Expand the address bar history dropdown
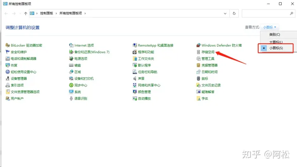Image resolution: width=297 pixels, height=167 pixels. (225, 14)
